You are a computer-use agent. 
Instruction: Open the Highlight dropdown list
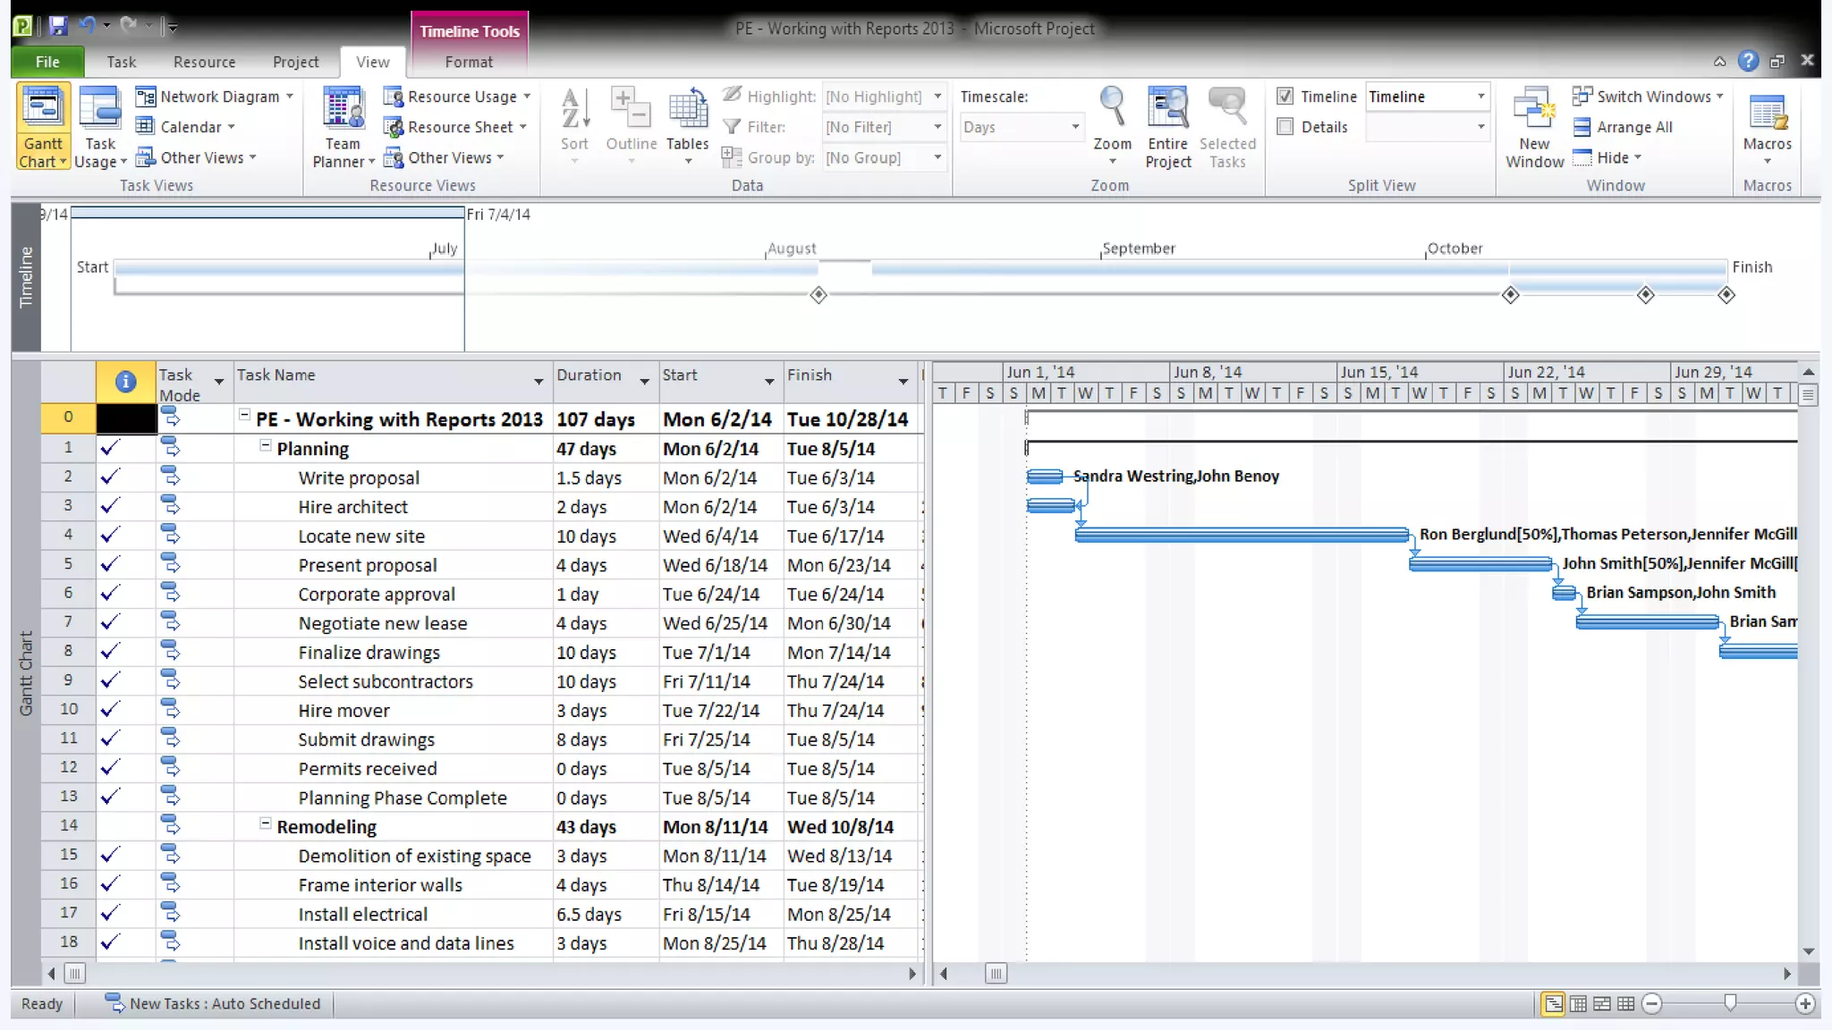pos(937,97)
